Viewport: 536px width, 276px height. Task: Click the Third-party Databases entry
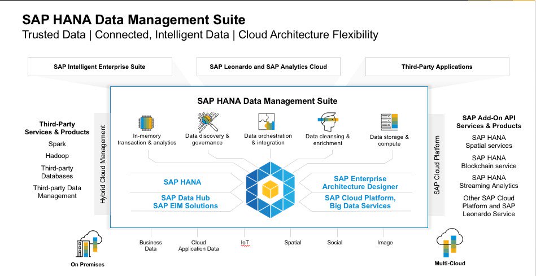pyautogui.click(x=57, y=172)
